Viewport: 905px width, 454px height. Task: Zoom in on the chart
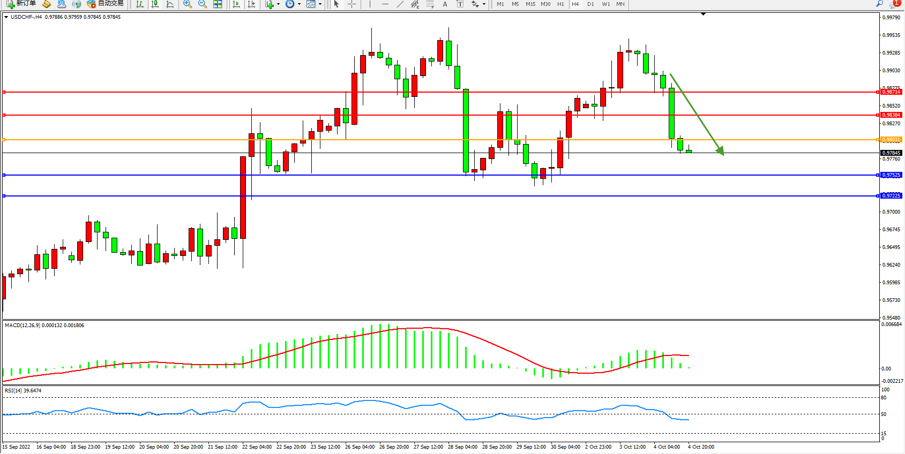coord(188,4)
